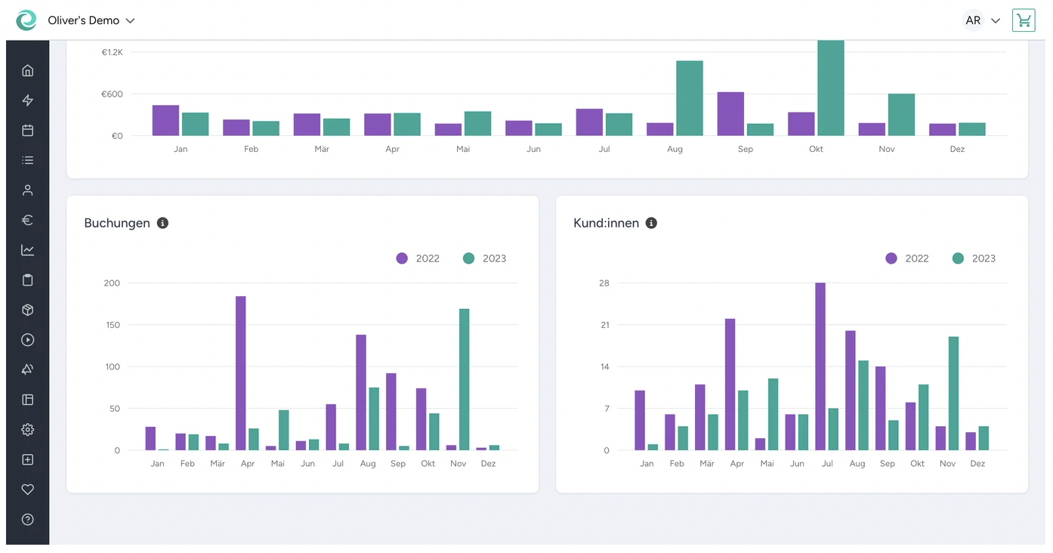This screenshot has height=553, width=1053.
Task: Click the list view sidebar icon
Action: point(27,159)
